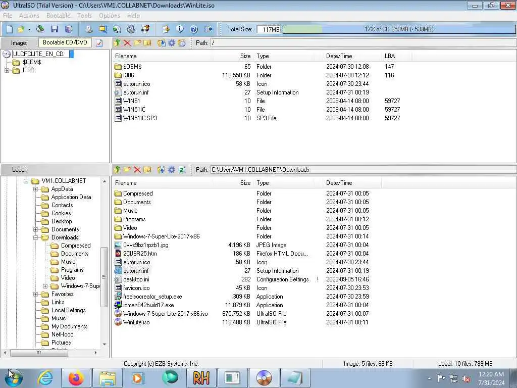Click the New Folder icon in Image toolbar
Viewport: 517px width, 388px height.
click(137, 43)
